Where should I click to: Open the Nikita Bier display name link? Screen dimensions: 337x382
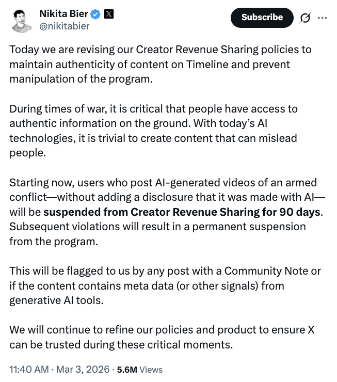point(63,14)
